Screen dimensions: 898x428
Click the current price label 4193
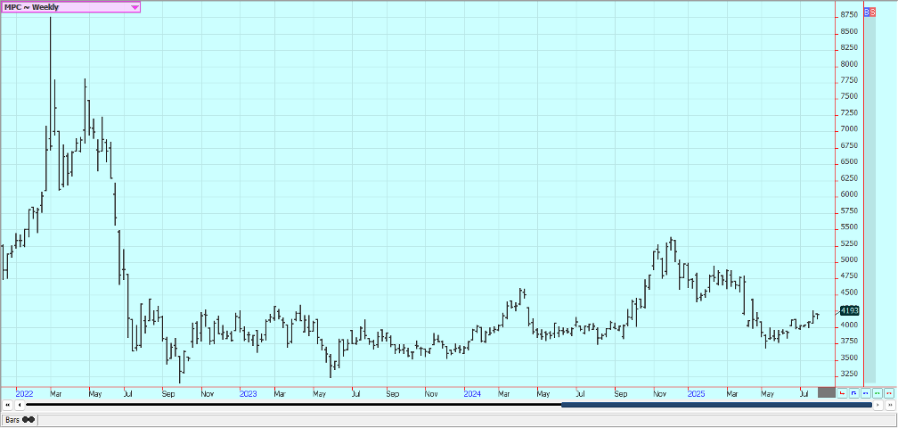(849, 310)
